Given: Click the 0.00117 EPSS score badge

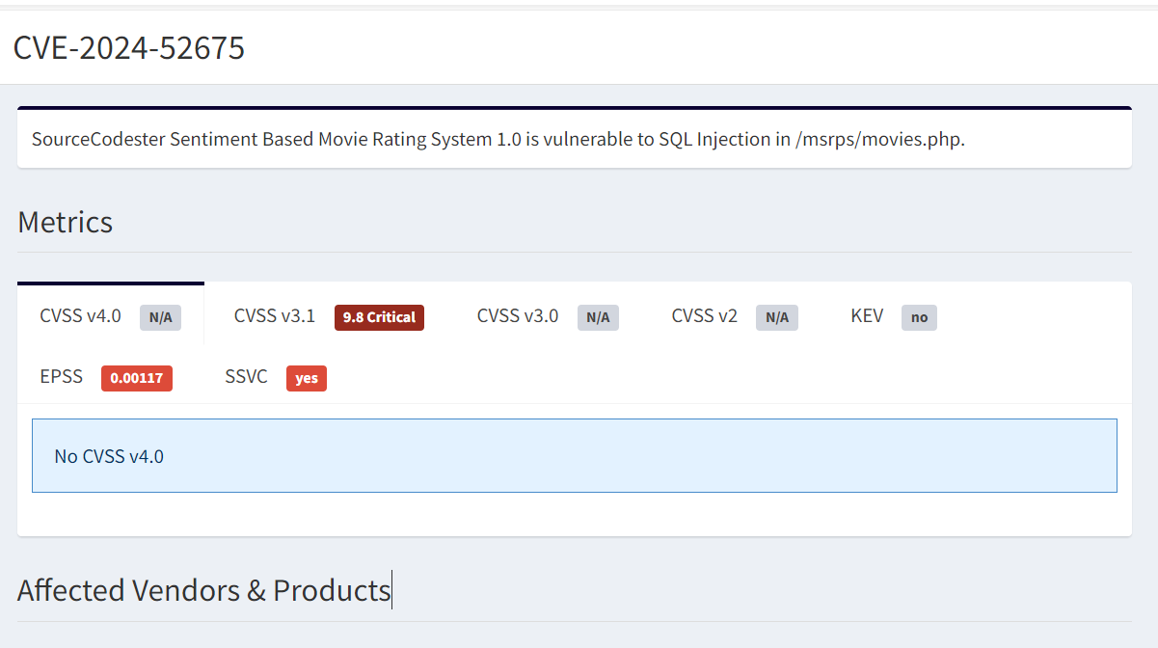Looking at the screenshot, I should pyautogui.click(x=136, y=378).
